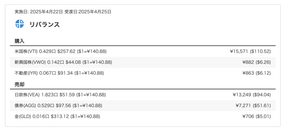
Task: Click the ¥15,571 VTI amount
Action: (x=239, y=51)
